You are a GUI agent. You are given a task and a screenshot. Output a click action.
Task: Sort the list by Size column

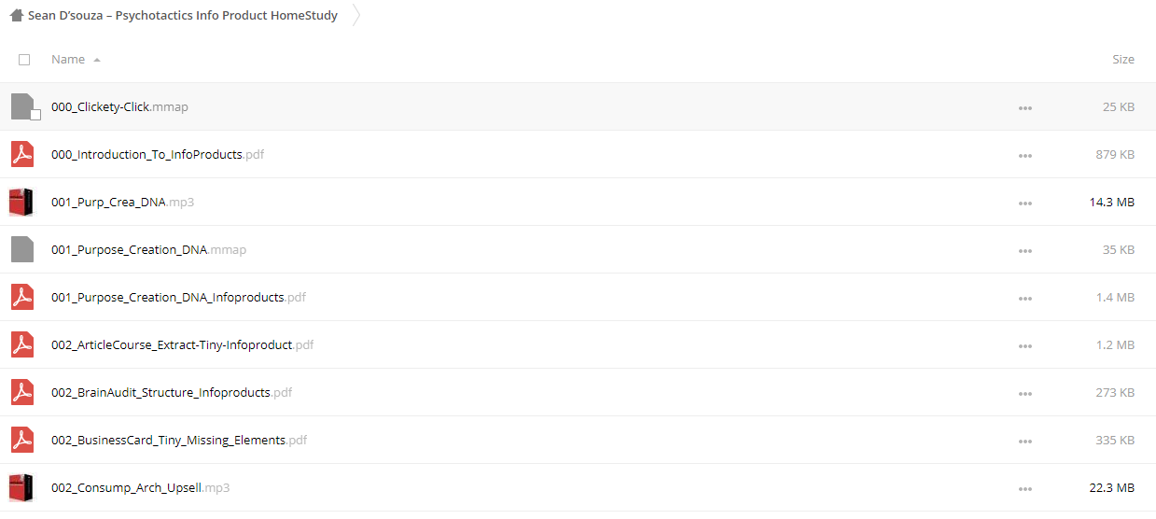click(1123, 59)
